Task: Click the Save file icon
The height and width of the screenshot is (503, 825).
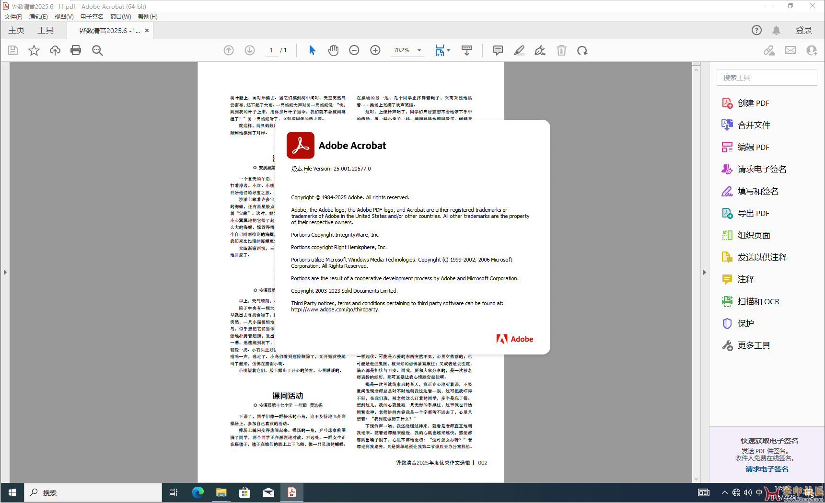Action: click(13, 50)
